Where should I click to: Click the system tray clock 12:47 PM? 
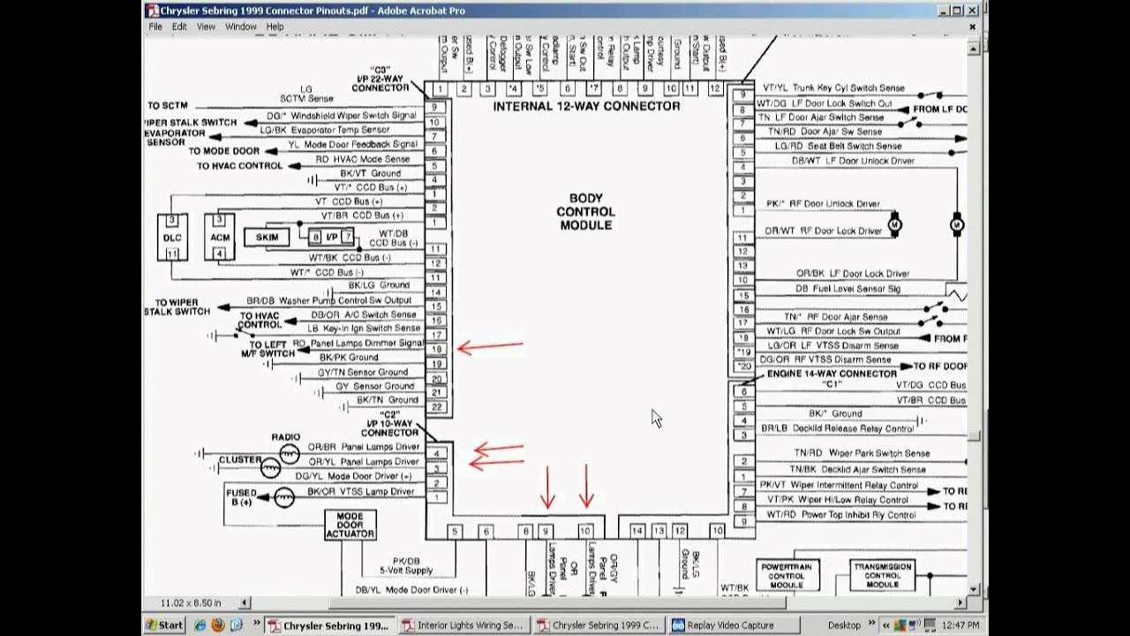pyautogui.click(x=960, y=625)
